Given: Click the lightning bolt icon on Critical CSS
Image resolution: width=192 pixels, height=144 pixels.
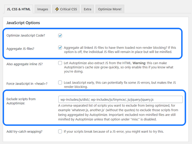Looking at the screenshot, I should coord(57,9).
